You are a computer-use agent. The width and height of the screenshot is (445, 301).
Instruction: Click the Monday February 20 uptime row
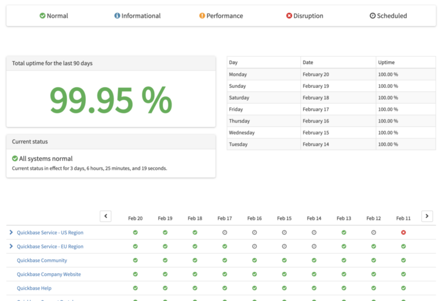(331, 75)
